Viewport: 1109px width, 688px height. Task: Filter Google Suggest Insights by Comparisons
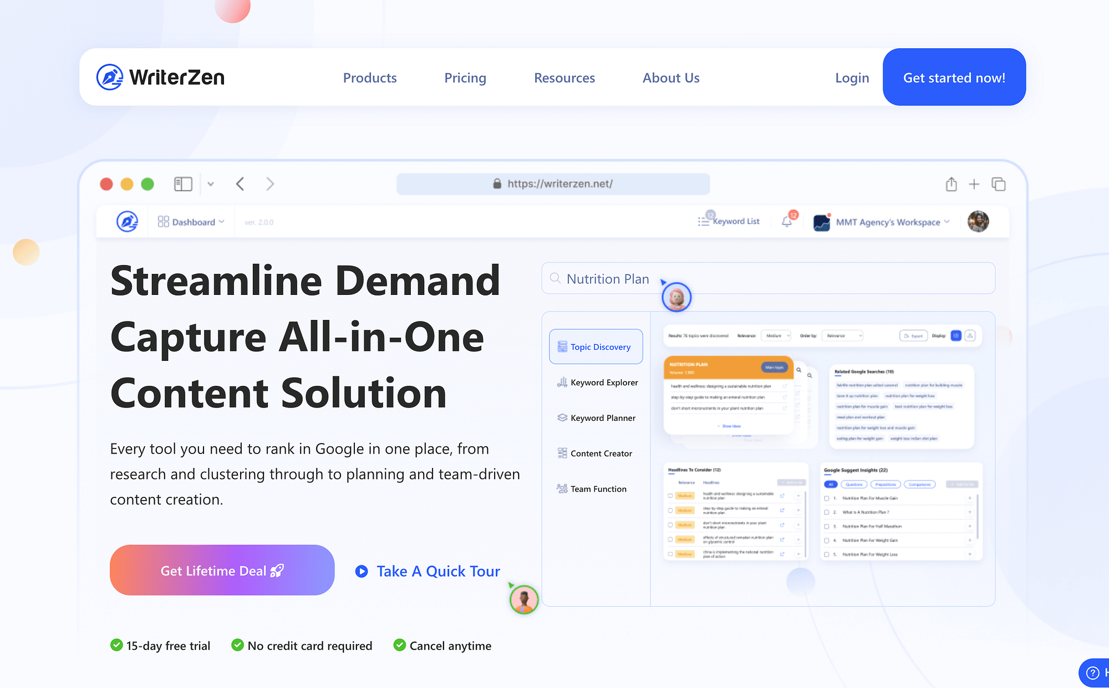coord(920,484)
